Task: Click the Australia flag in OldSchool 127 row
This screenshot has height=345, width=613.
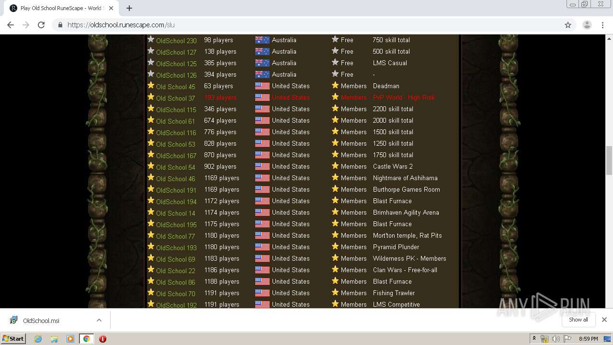Action: click(x=262, y=51)
